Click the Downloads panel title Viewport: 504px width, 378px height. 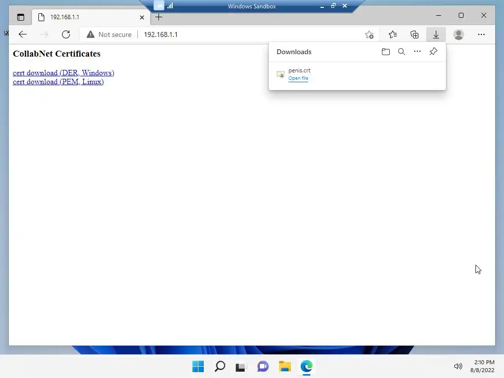[294, 52]
